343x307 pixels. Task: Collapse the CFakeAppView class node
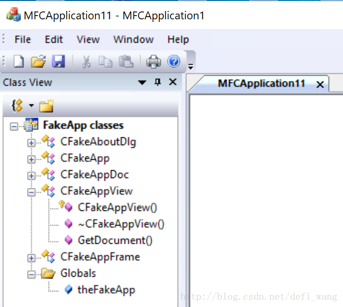pos(31,192)
